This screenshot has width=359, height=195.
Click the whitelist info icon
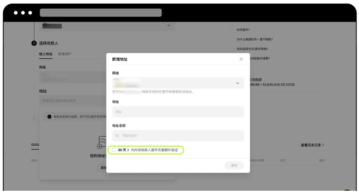49,117
